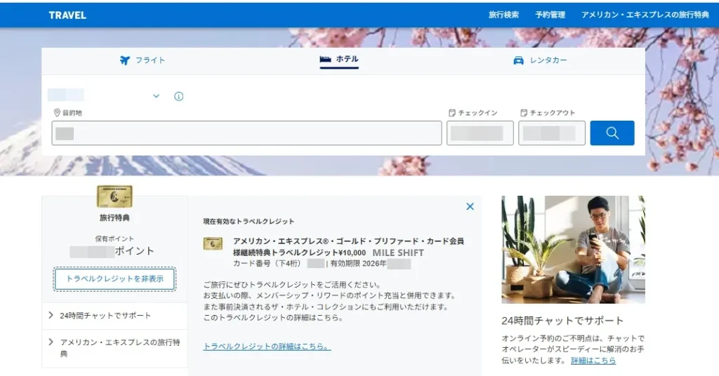Click the 目的地 destination input field
The image size is (719, 376).
[x=246, y=133]
